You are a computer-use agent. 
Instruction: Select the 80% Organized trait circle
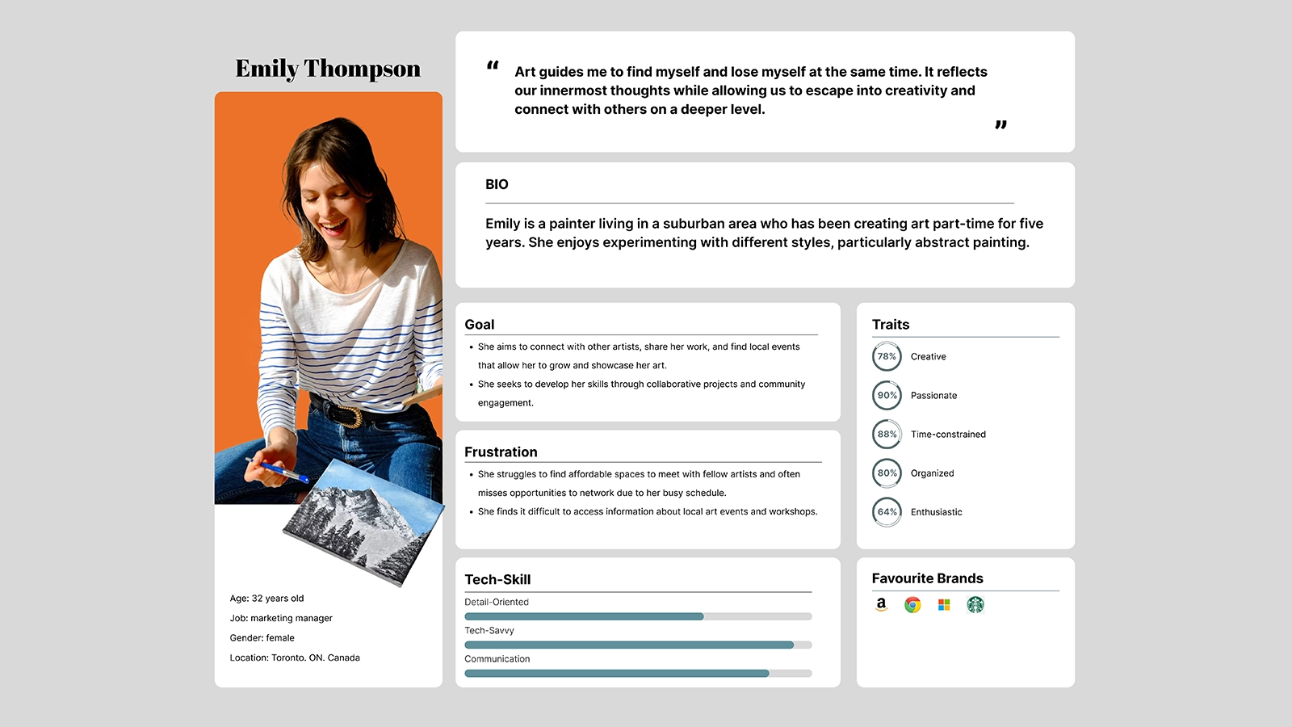[x=887, y=473]
